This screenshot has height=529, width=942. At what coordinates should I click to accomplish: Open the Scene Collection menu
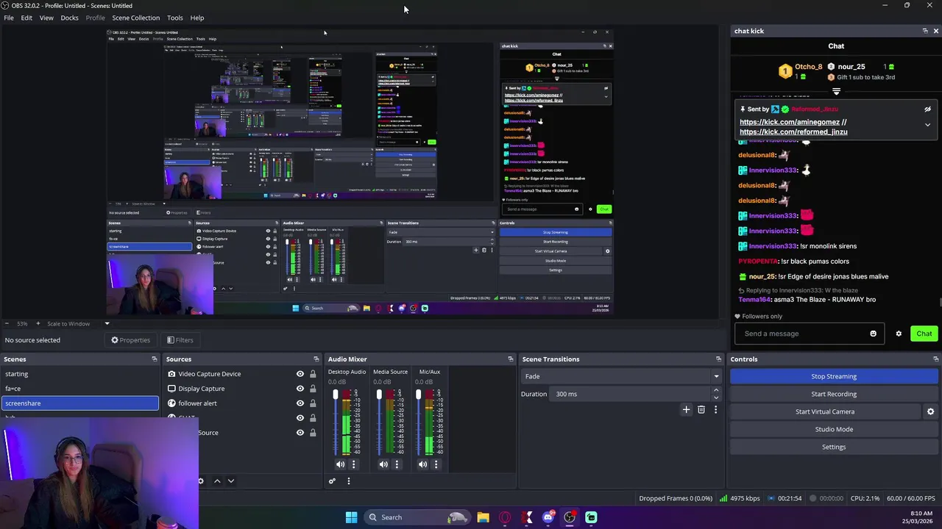pyautogui.click(x=135, y=18)
